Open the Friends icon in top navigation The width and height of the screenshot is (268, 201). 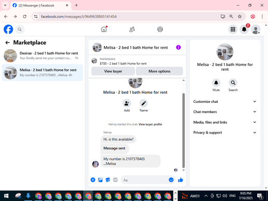click(x=132, y=29)
